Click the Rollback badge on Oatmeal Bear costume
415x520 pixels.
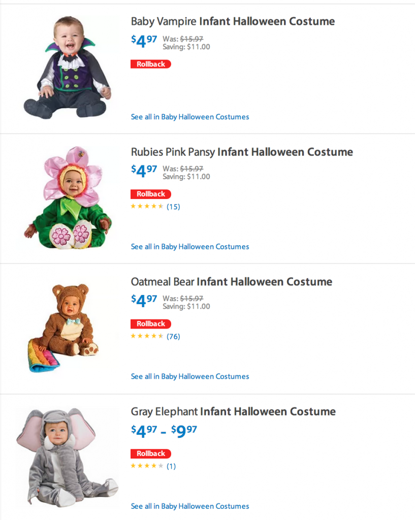click(x=151, y=323)
